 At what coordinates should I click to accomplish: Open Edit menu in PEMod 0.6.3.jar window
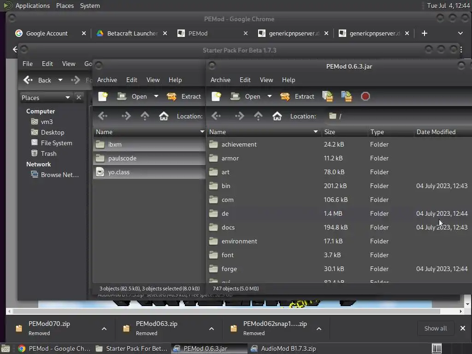245,80
